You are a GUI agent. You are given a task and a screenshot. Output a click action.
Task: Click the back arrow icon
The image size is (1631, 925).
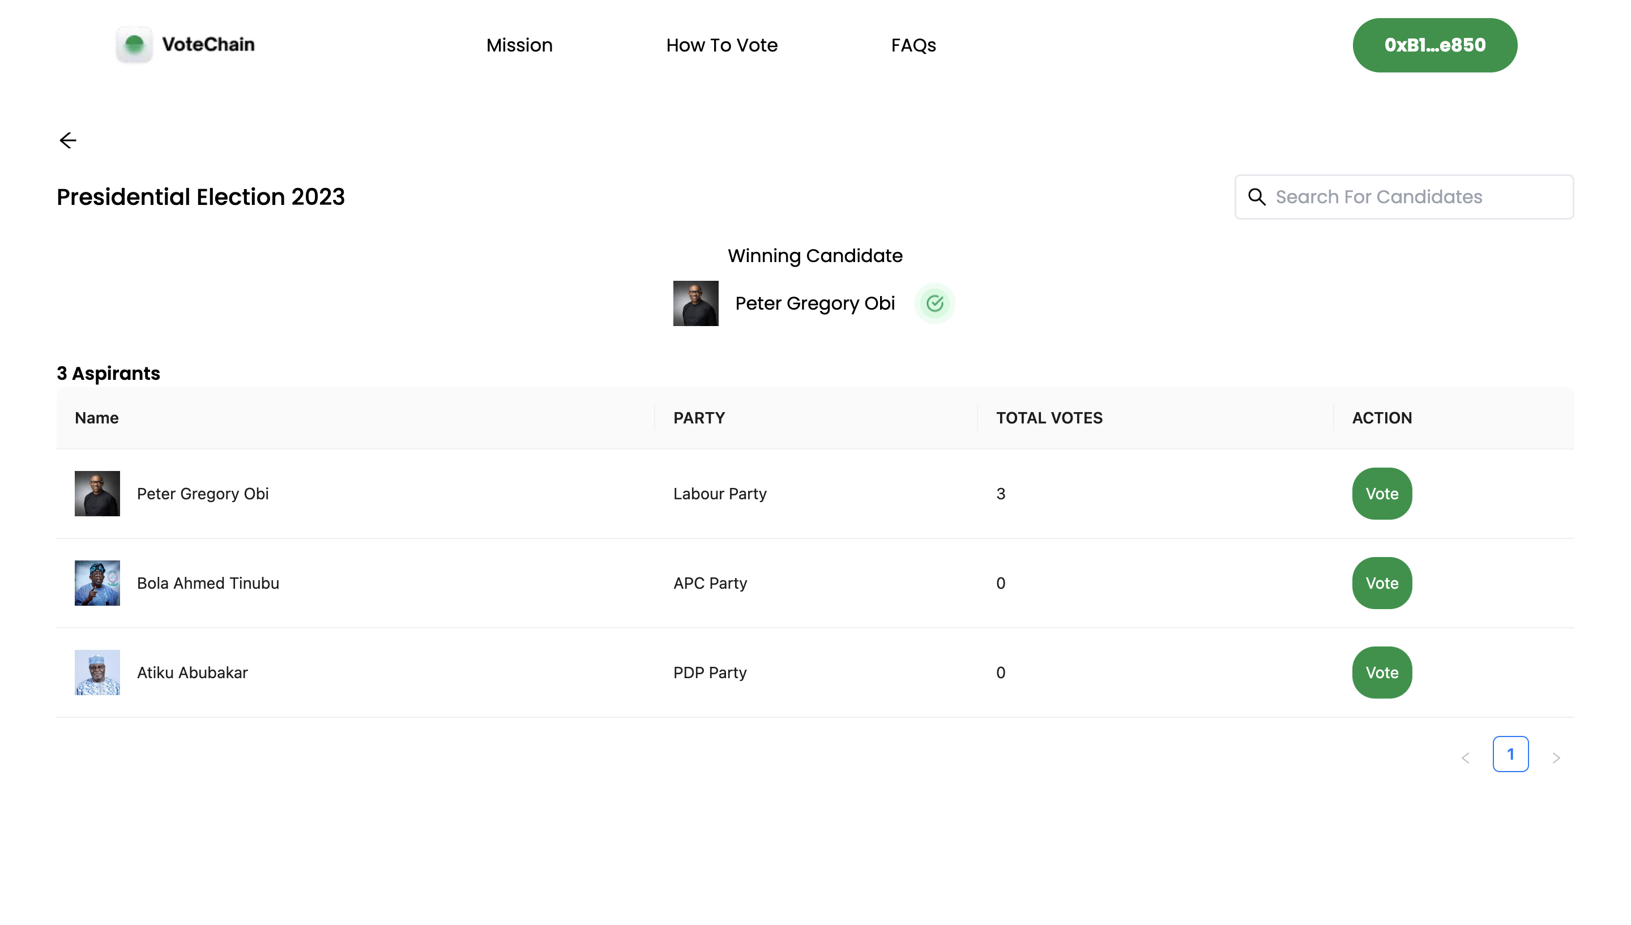[x=67, y=140]
